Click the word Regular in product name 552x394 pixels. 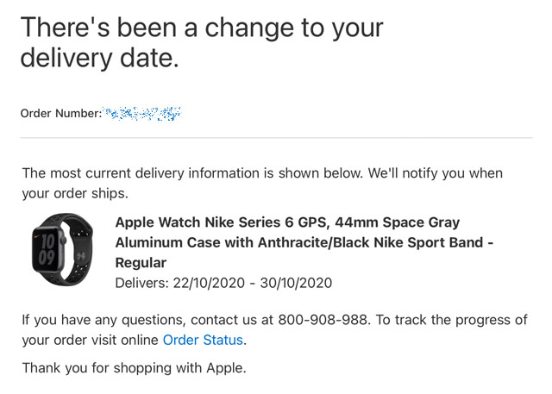pos(141,263)
